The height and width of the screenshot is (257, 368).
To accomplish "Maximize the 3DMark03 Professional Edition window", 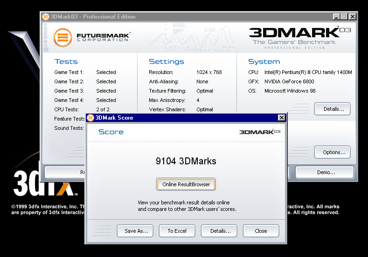I will (344, 17).
